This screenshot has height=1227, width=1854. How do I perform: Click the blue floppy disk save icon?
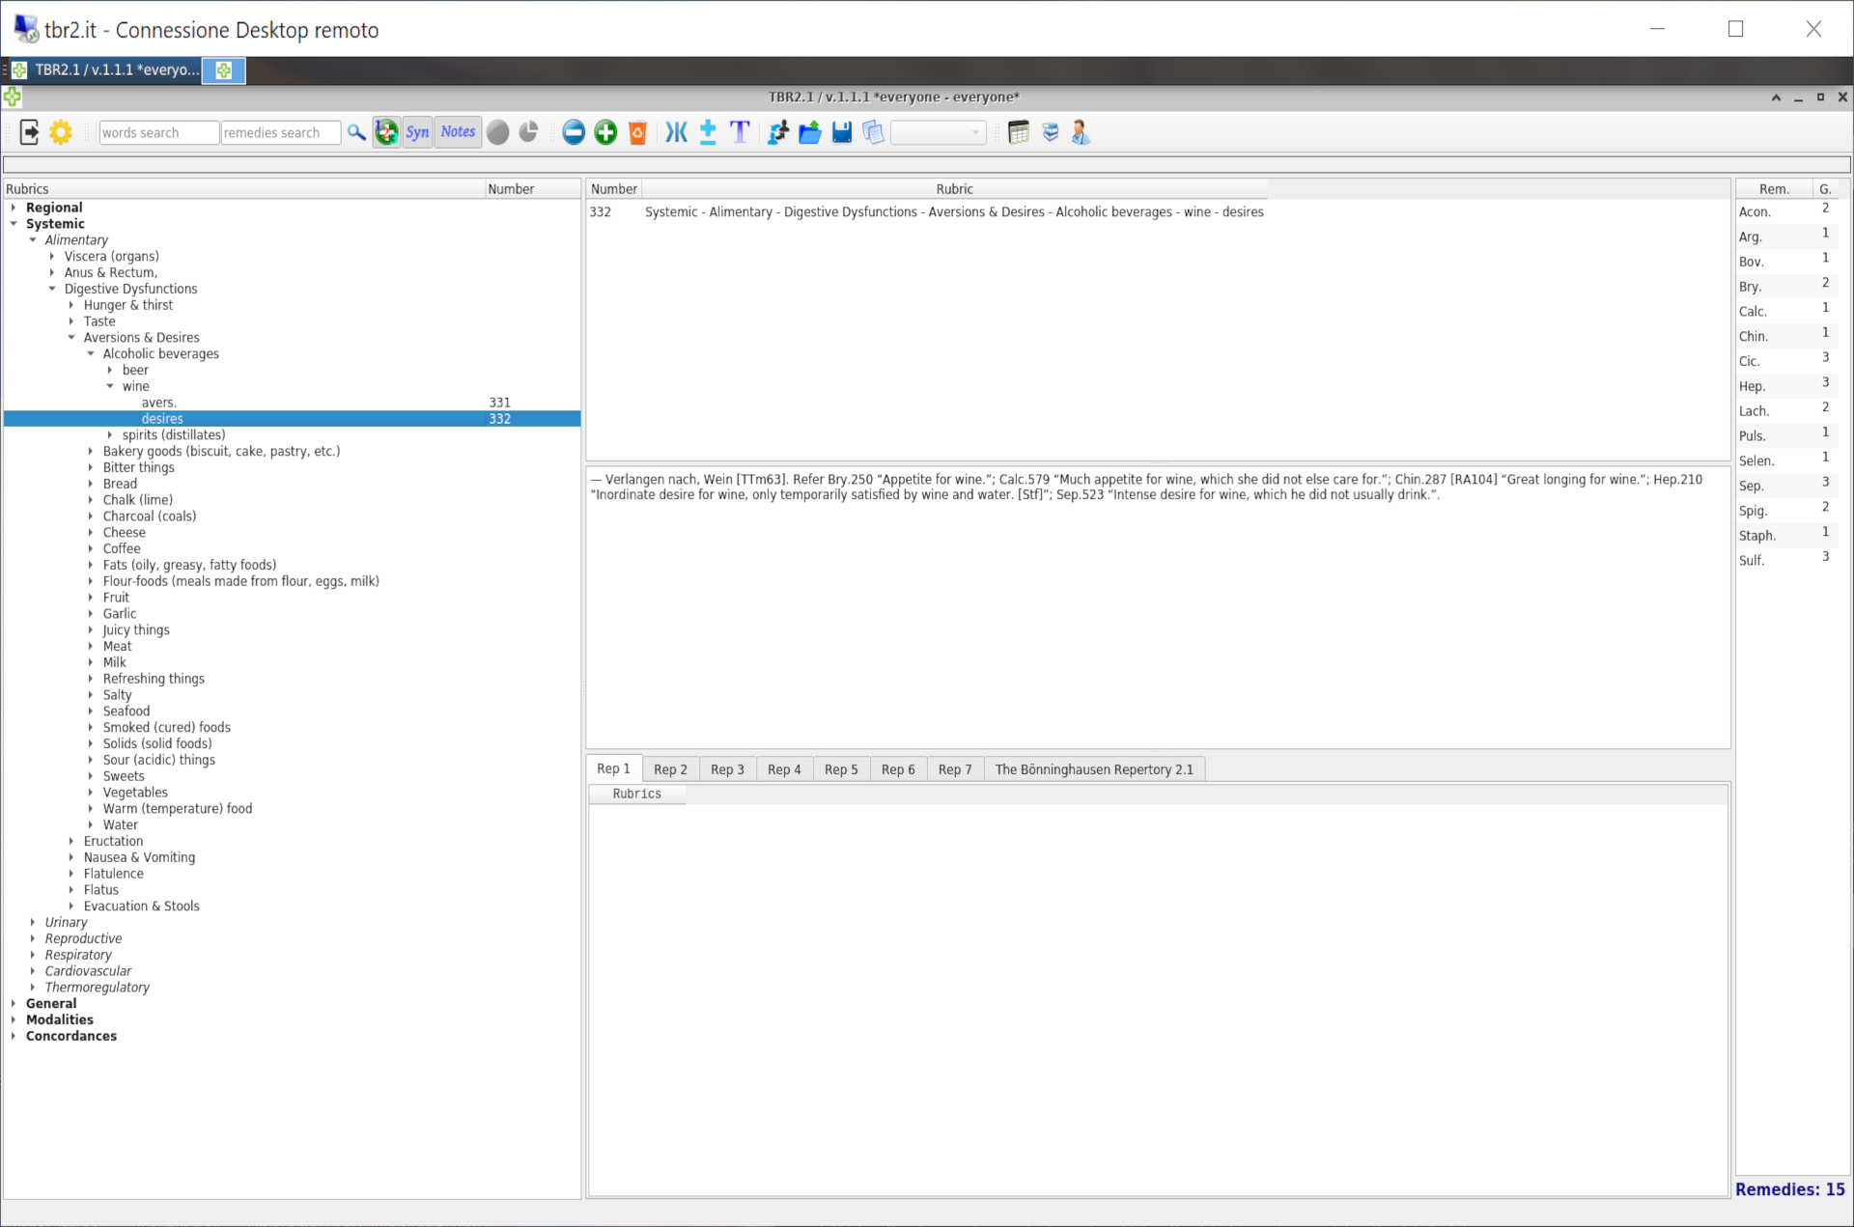point(842,132)
